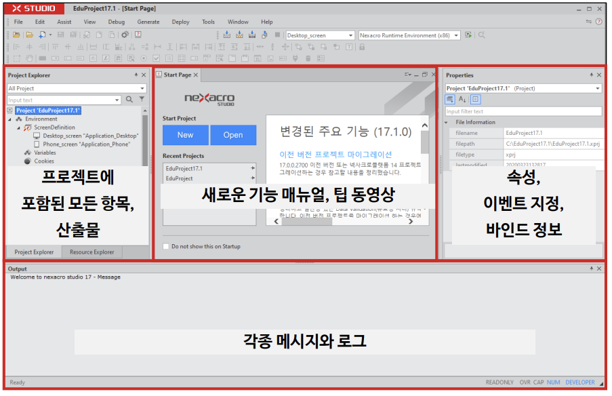The height and width of the screenshot is (396, 612).
Task: Select the Start Page tab
Action: pyautogui.click(x=177, y=75)
